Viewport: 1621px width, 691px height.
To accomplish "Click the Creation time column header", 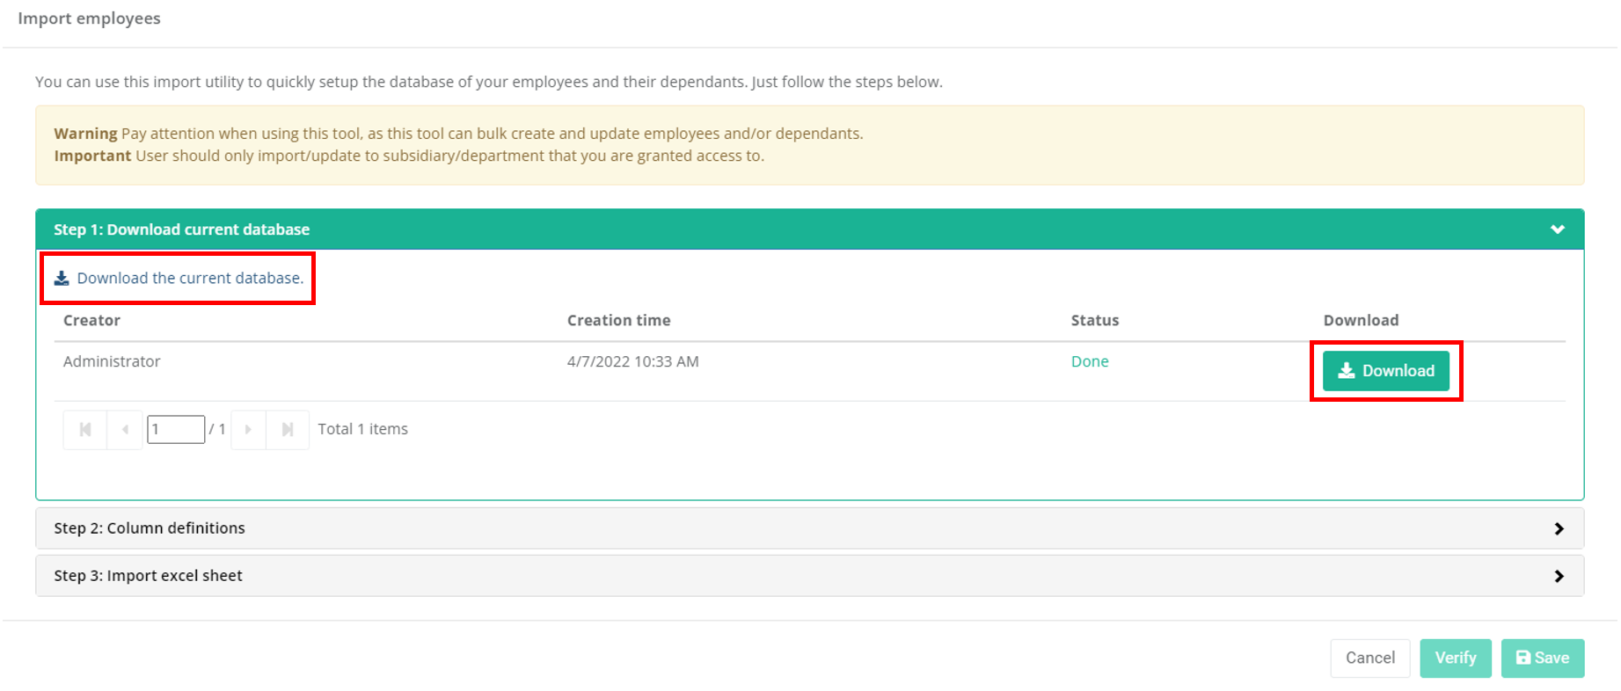I will point(618,321).
